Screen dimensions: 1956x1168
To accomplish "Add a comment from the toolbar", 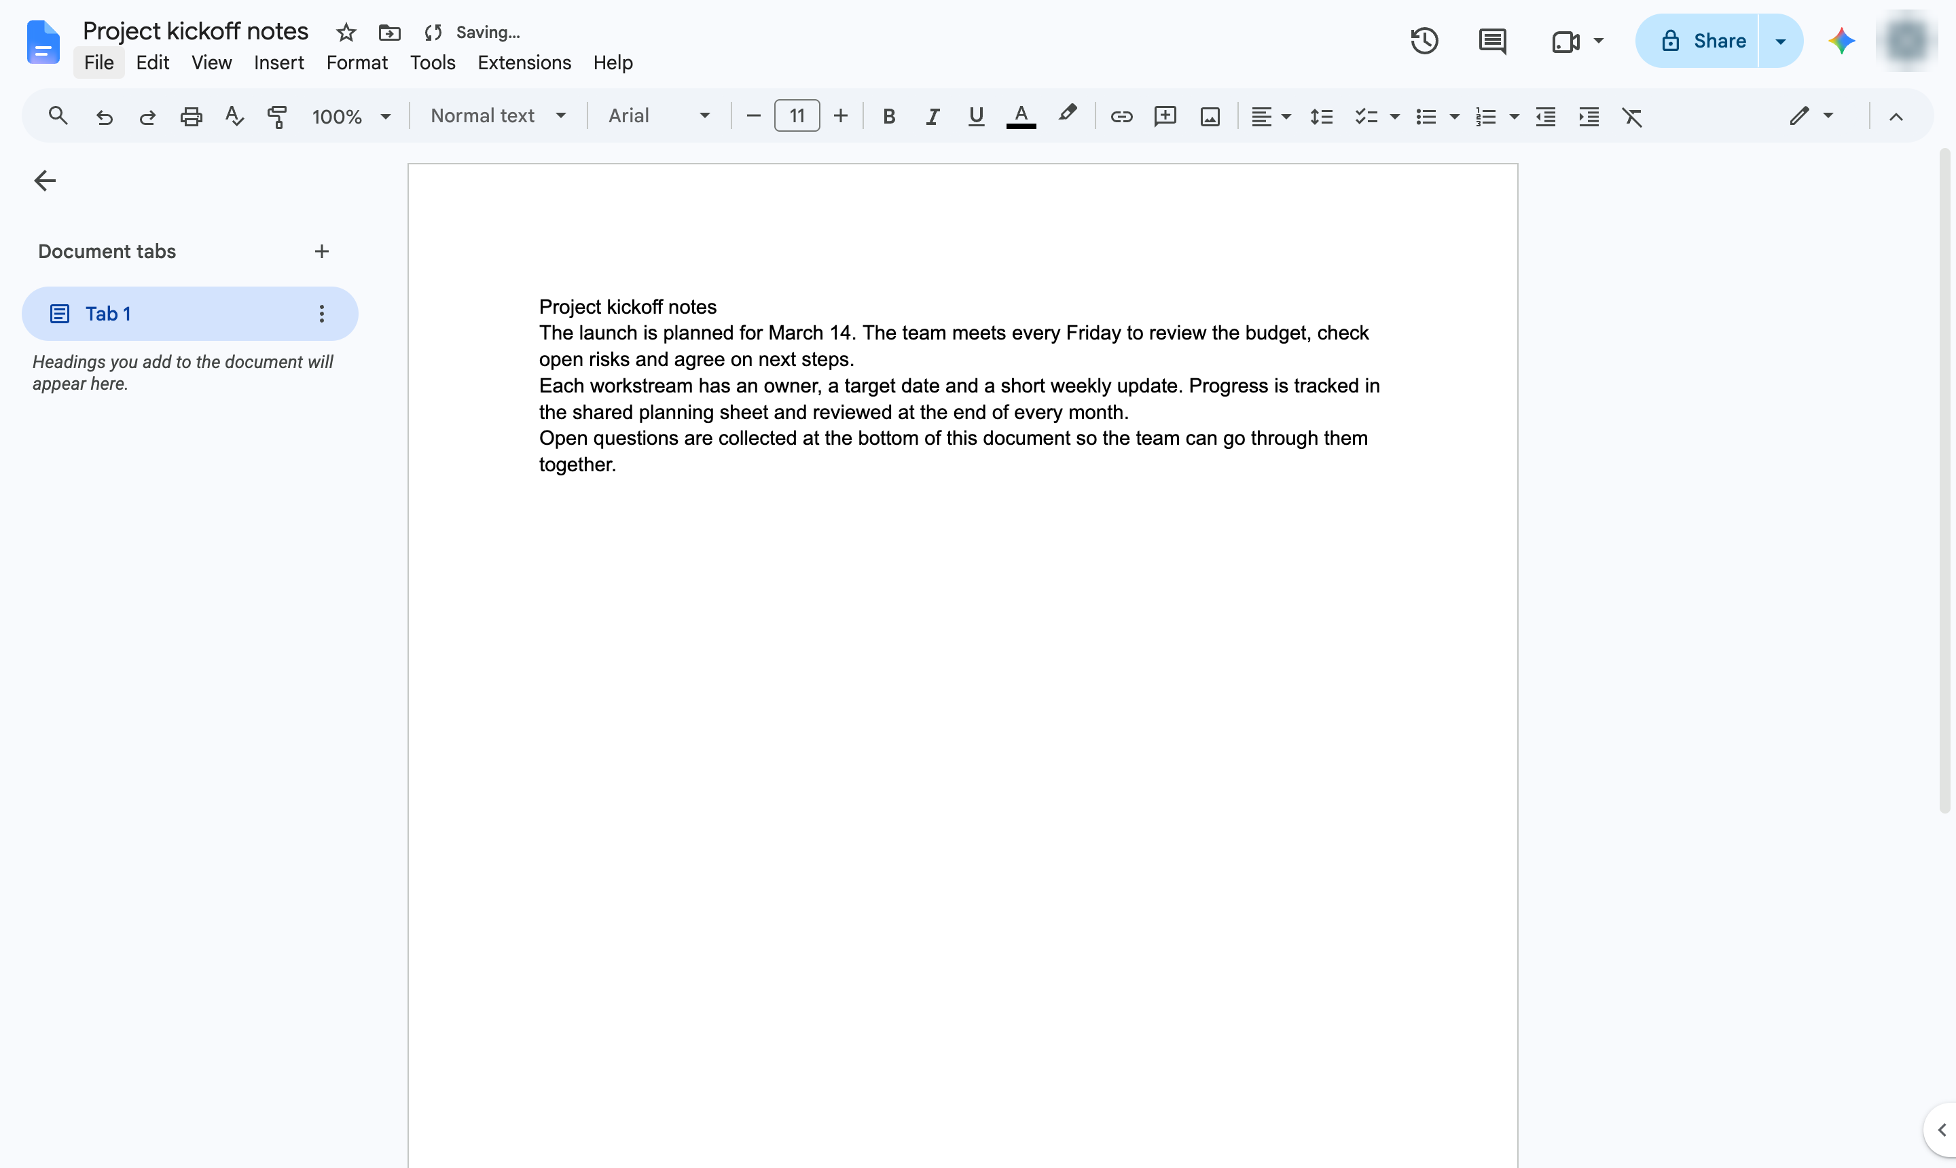I will 1165,117.
